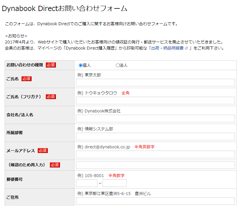Viewport: 243px width, 206px height.
Task: Open the 出荷・納品明細書 link
Action: [167, 48]
